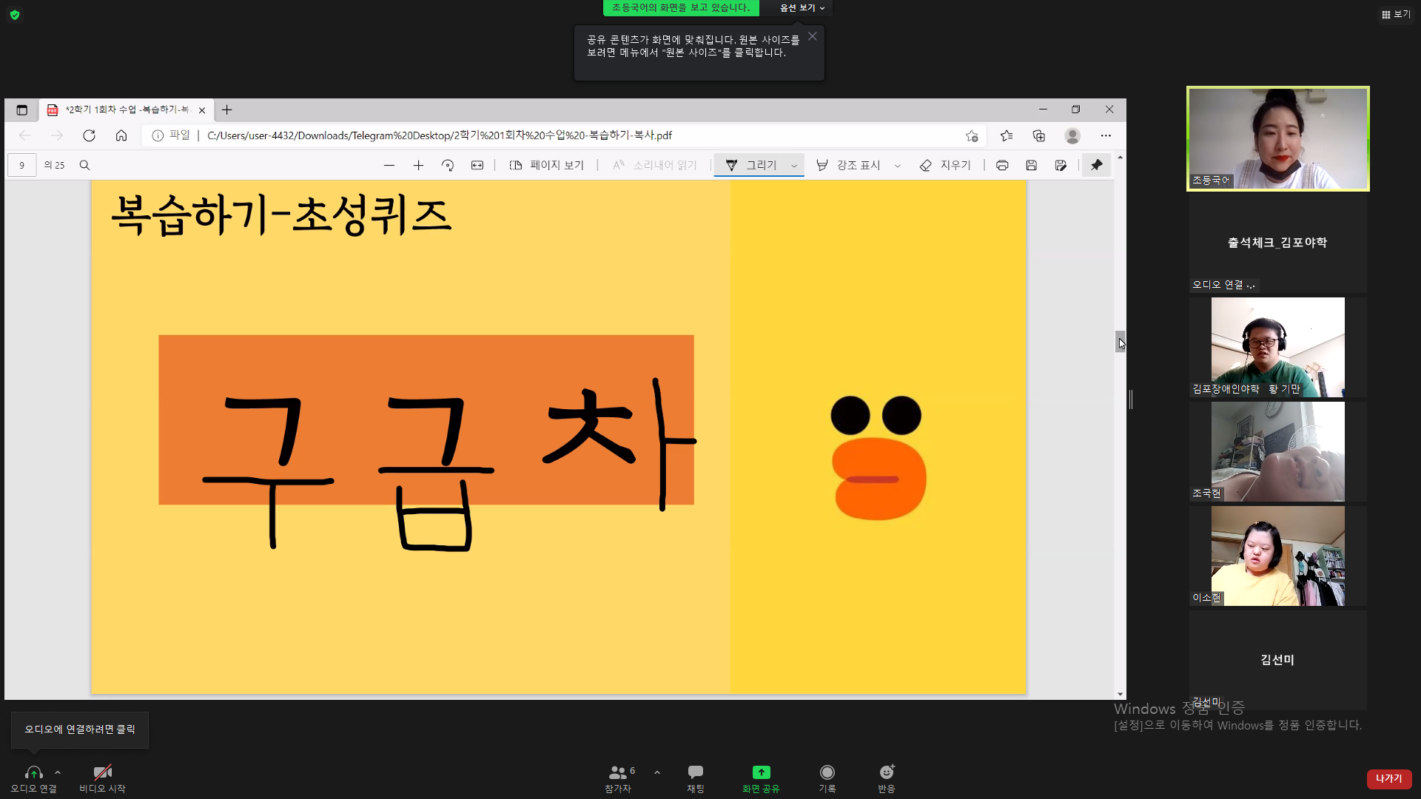Search within the PDF document
1421x799 pixels.
pyautogui.click(x=84, y=165)
